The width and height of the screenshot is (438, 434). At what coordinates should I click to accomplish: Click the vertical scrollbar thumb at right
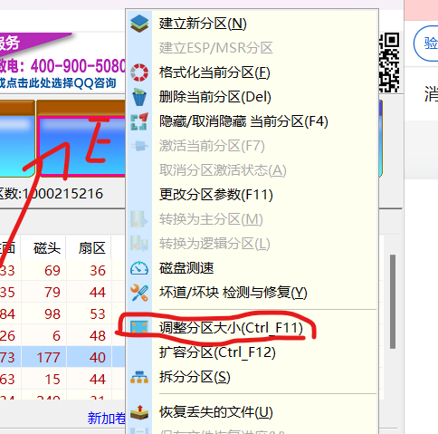pyautogui.click(x=393, y=302)
